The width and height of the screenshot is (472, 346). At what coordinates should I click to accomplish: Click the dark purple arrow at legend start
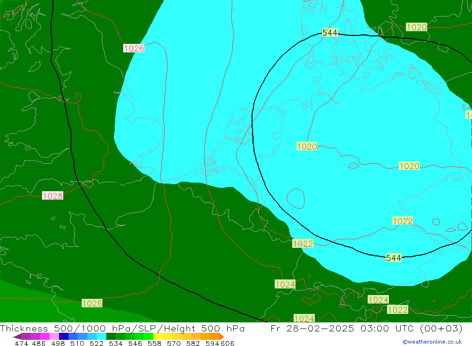pyautogui.click(x=17, y=337)
